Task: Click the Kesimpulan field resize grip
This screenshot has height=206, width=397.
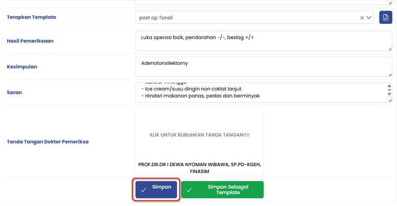Action: [389, 74]
